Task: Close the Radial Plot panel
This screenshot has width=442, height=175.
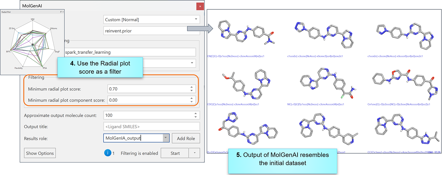Action: point(63,12)
